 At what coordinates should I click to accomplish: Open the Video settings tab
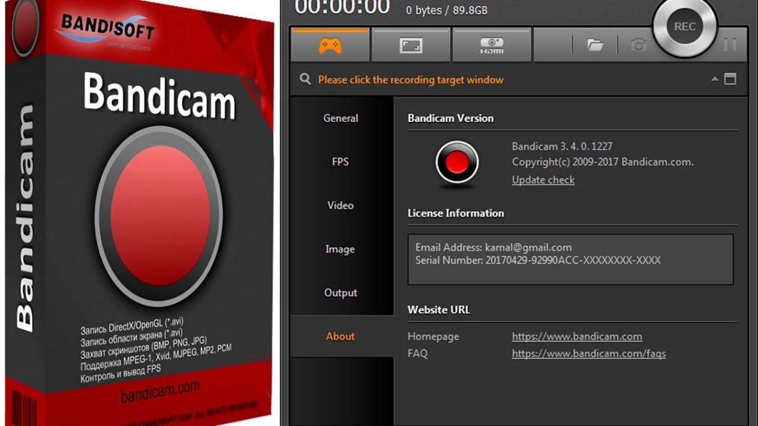pyautogui.click(x=341, y=205)
